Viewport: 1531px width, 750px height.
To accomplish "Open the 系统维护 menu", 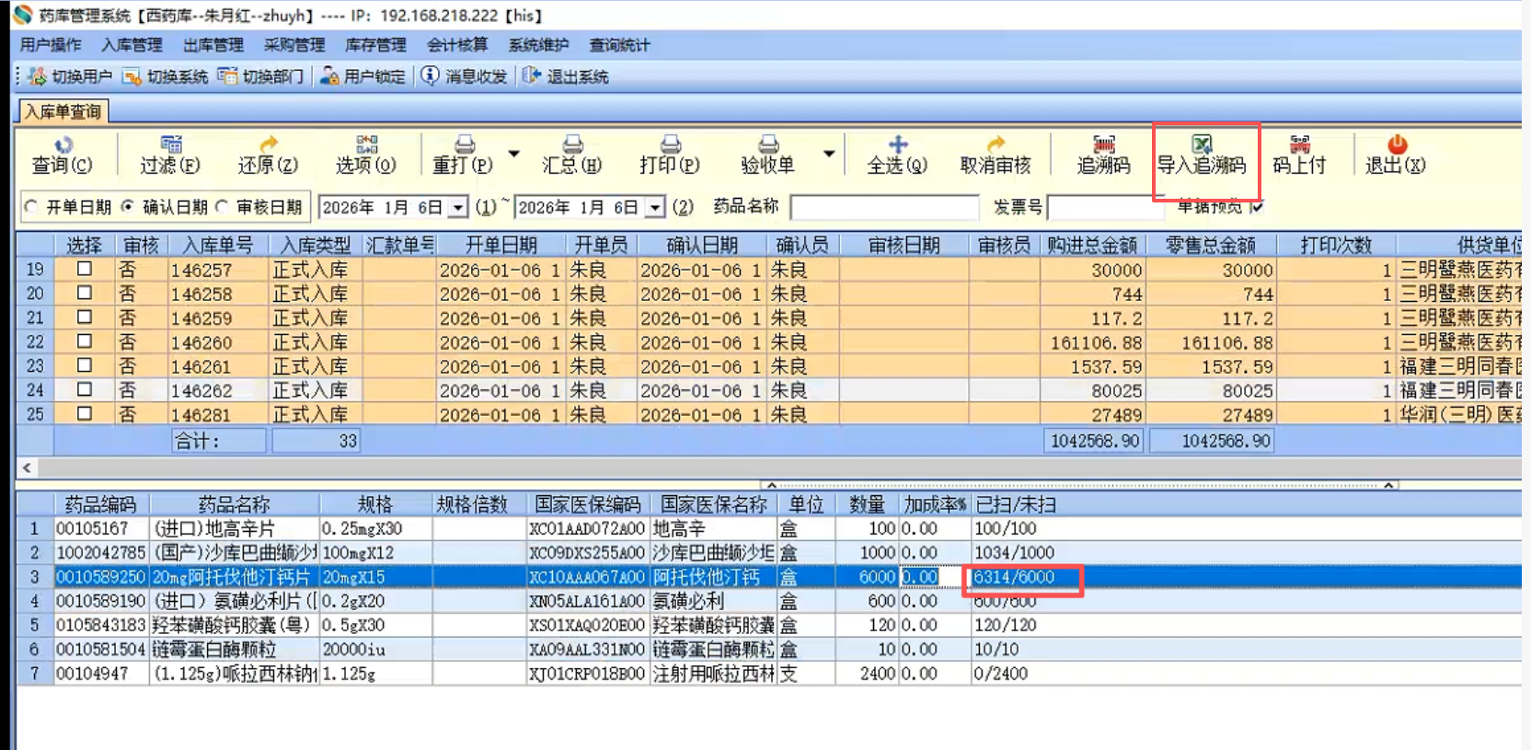I will coord(538,45).
